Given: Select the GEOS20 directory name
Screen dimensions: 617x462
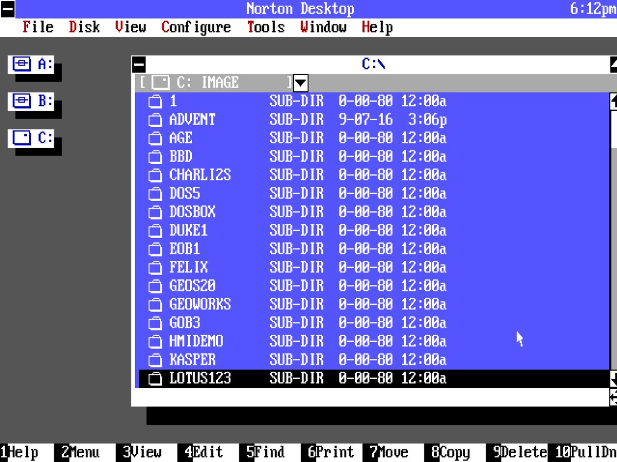Looking at the screenshot, I should tap(192, 287).
